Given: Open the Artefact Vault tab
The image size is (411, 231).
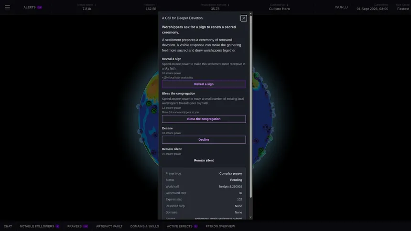Looking at the screenshot, I should 109,226.
